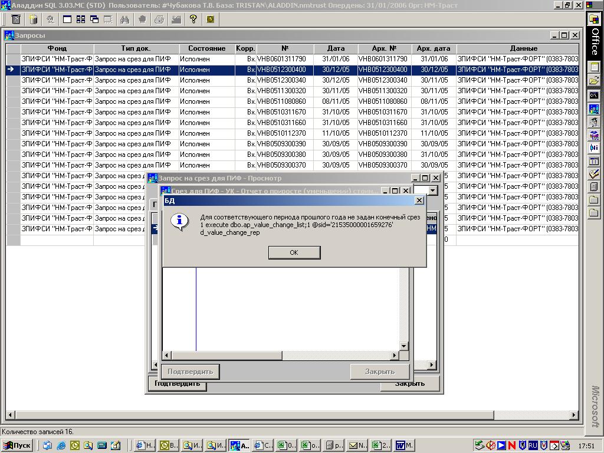Open the dropdown arrow in Просмотр window
This screenshot has width=604, height=453.
point(432,191)
